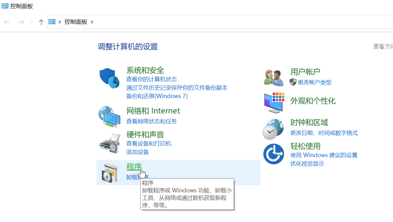Click the User Accounts people icon
The image size is (393, 222).
point(274,78)
